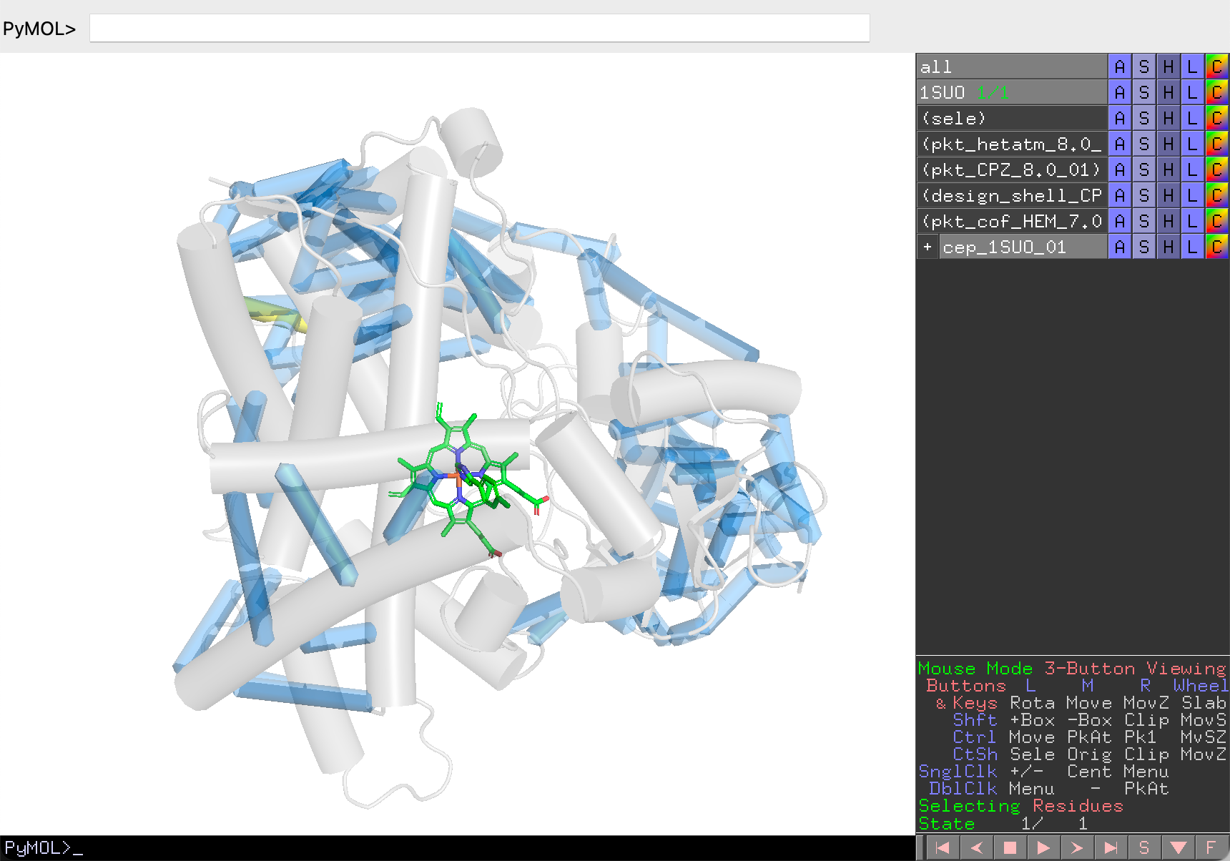Image resolution: width=1230 pixels, height=861 pixels.
Task: Toggle visibility of cep_1SUO_01 object
Action: coord(1023,247)
